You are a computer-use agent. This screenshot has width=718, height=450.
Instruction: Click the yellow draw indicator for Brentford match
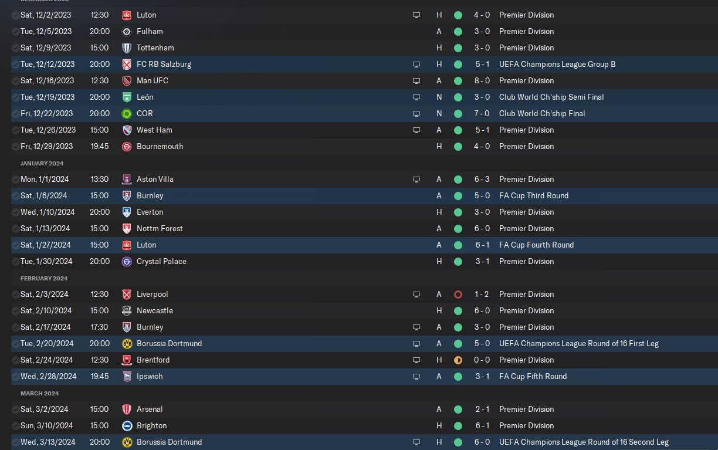(x=458, y=360)
